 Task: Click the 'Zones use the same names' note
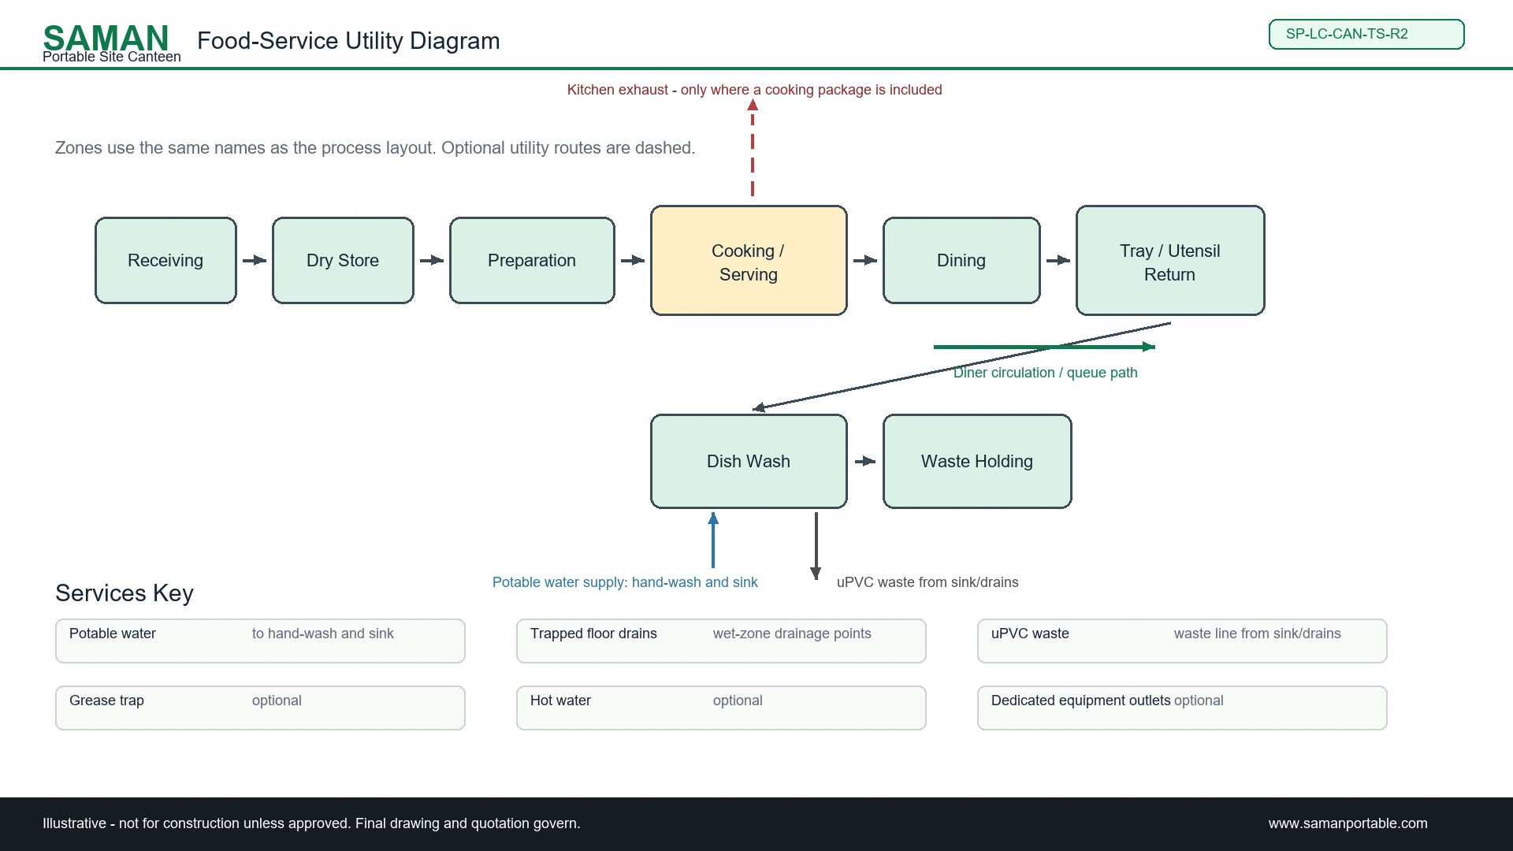tap(375, 148)
